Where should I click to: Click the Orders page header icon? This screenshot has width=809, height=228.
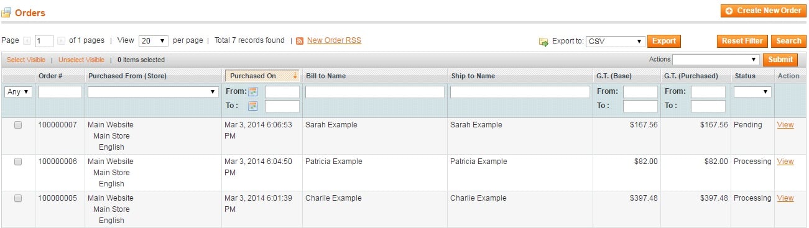6,12
